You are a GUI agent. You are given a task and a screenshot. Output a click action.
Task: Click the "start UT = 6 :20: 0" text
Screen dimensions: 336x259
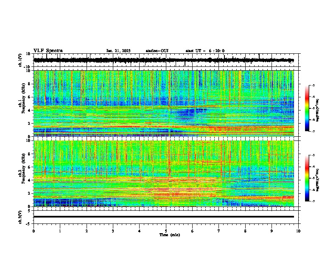(205, 51)
